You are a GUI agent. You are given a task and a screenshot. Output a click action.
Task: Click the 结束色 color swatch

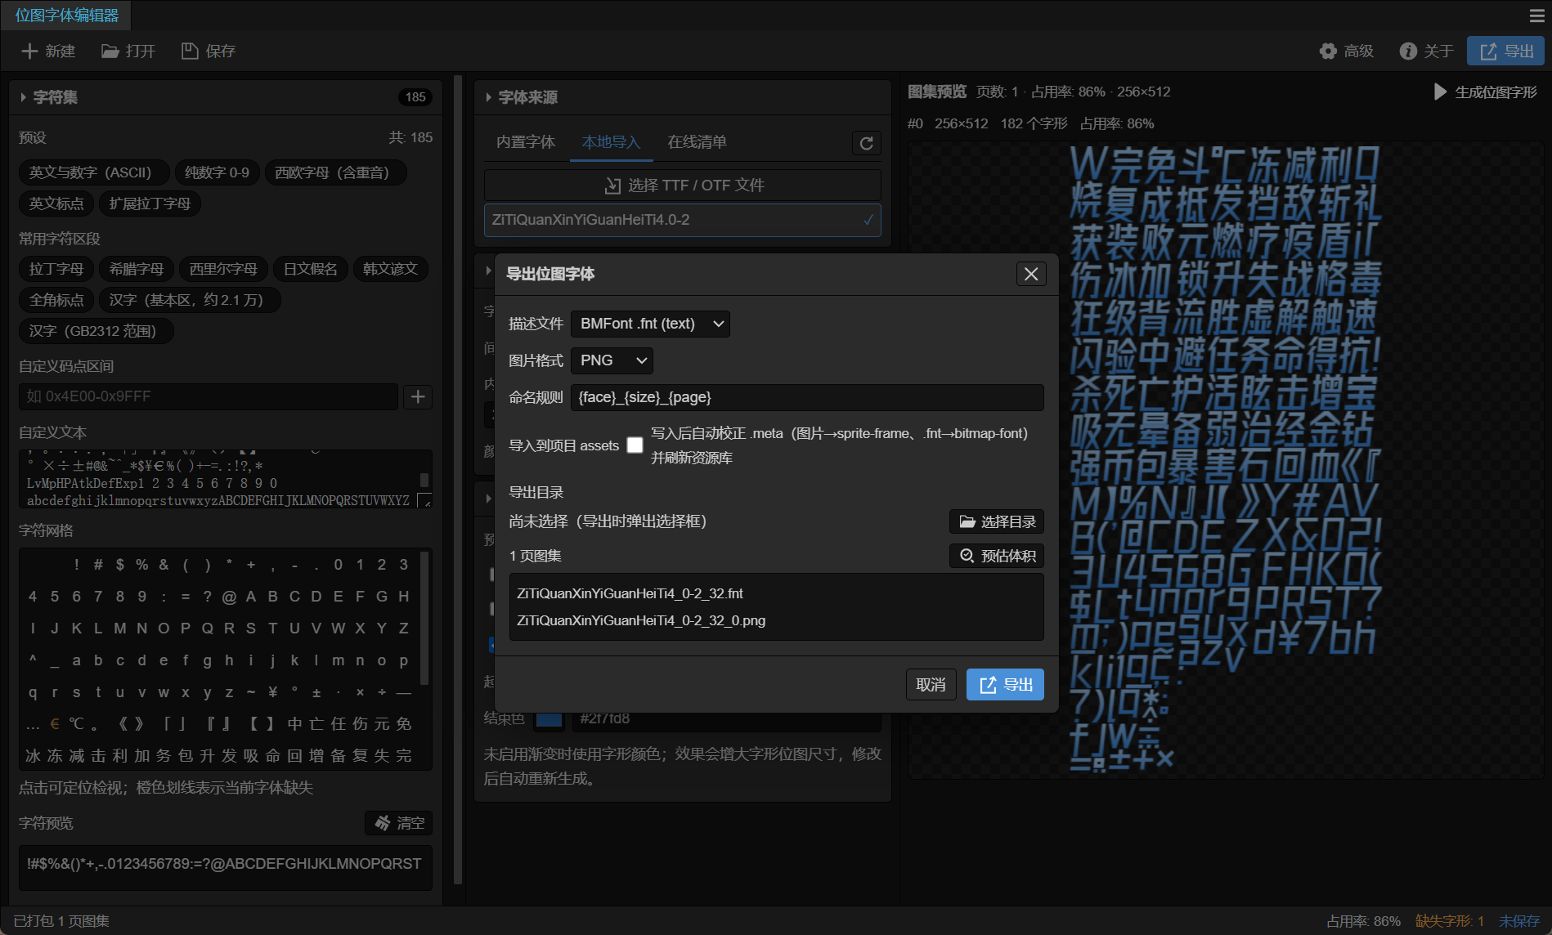pos(549,719)
